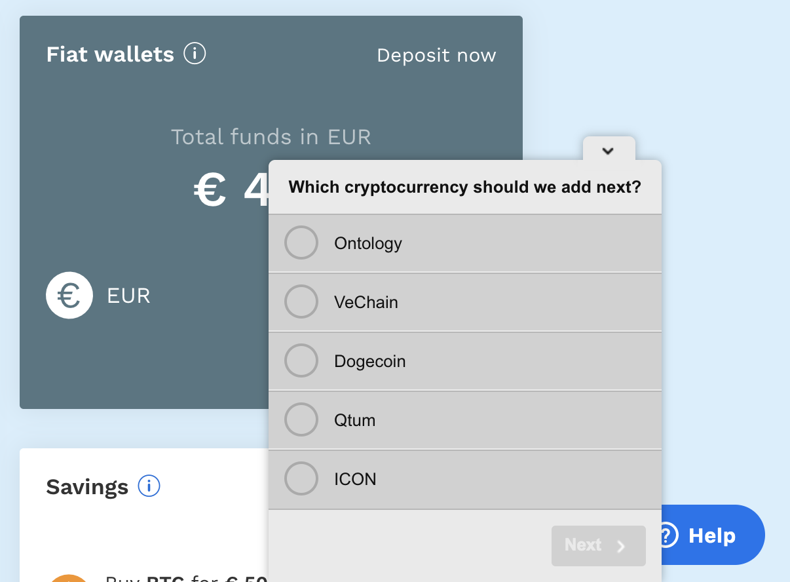The width and height of the screenshot is (790, 582).
Task: Choose the Ontology radio button
Action: 301,243
